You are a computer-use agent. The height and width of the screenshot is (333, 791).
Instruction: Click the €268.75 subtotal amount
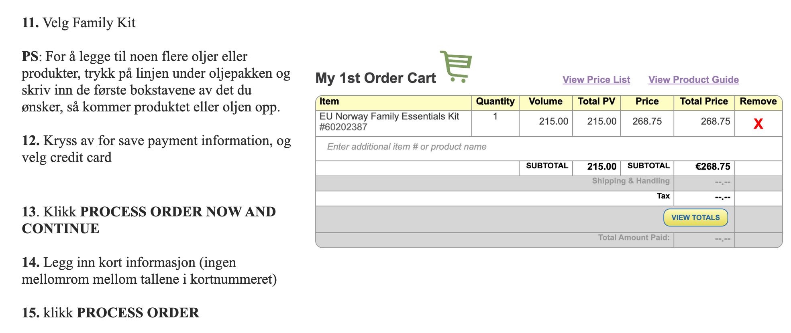tap(713, 167)
